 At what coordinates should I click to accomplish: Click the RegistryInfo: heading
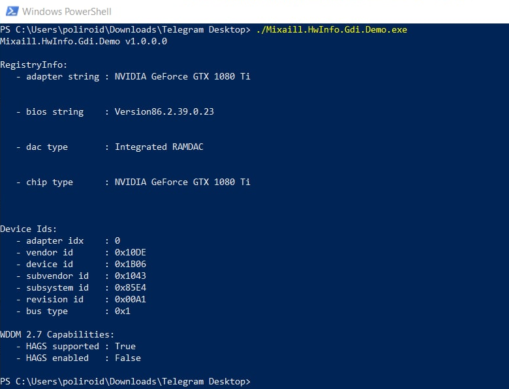pyautogui.click(x=34, y=65)
